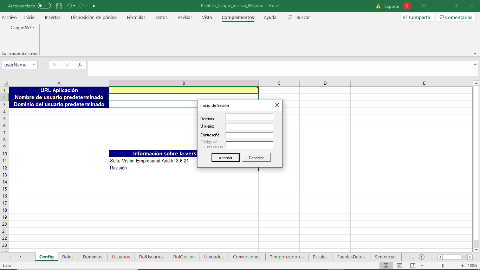
Task: Switch to the Usuarios sheet tab
Action: point(121,257)
